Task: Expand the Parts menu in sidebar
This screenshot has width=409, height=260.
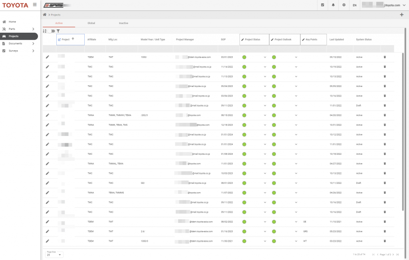Action: 33,29
